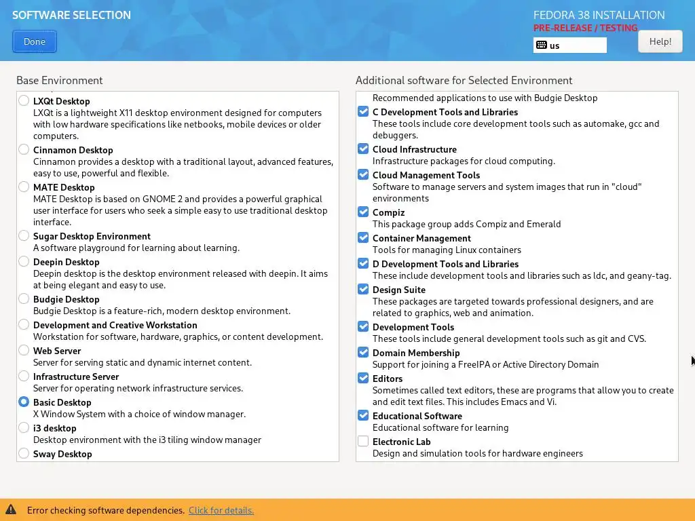The image size is (695, 521).
Task: Select MATE Desktop radio button
Action: click(x=24, y=187)
